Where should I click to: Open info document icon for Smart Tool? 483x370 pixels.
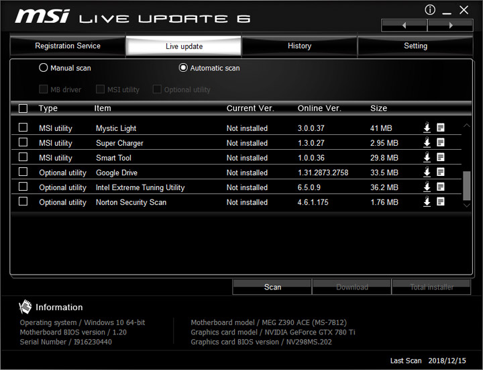click(441, 157)
